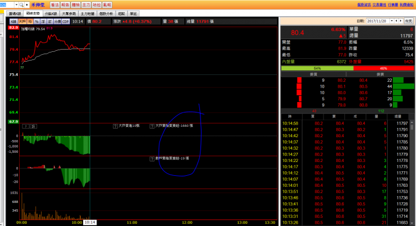Expand the date 2017/11/20 dropdown arrow

(392, 21)
